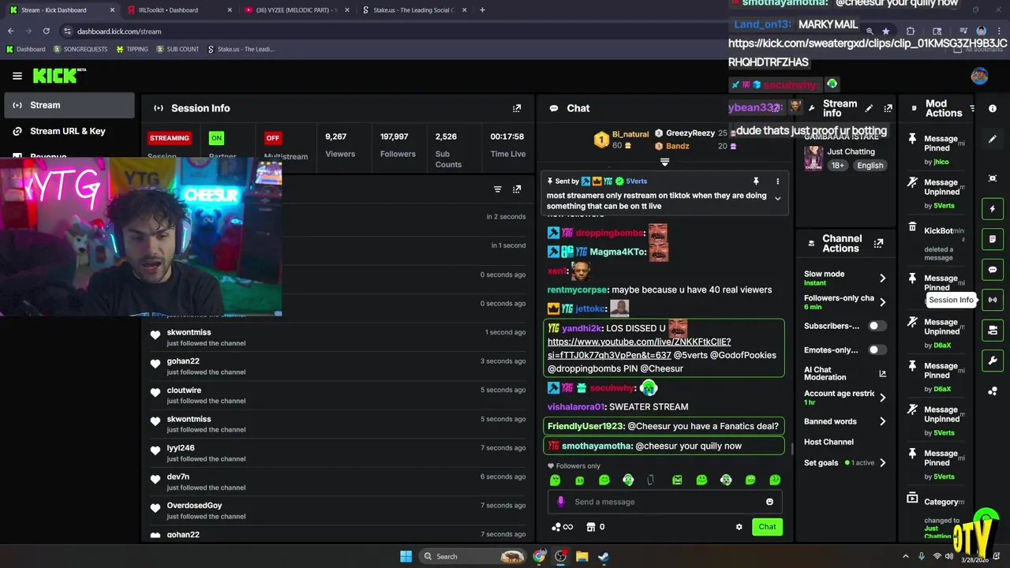1010x568 pixels.
Task: Click the Session Info broadcast sidebar icon
Action: pos(993,300)
